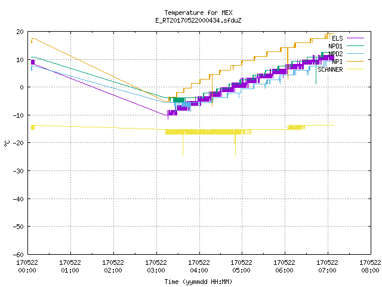Click the y-axis label −10
This screenshot has width=382, height=287.
pyautogui.click(x=19, y=115)
